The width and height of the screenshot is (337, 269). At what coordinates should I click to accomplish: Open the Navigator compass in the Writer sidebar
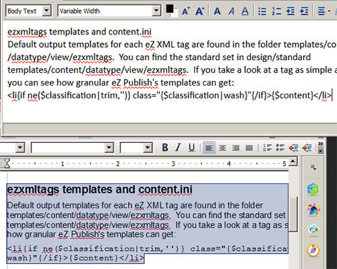click(313, 250)
